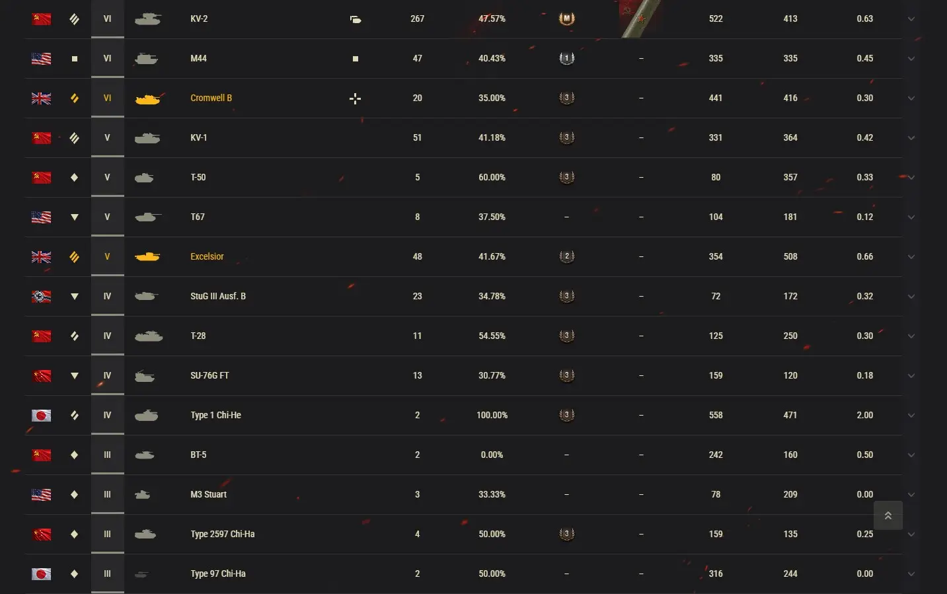Screen dimensions: 947x594
Task: Click the scroll-to-top double arrow button
Action: pos(888,515)
